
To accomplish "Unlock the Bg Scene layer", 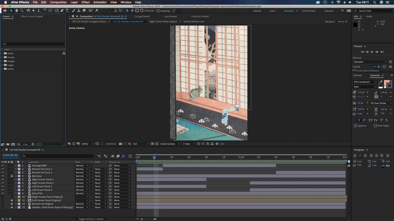I will (x=11, y=176).
